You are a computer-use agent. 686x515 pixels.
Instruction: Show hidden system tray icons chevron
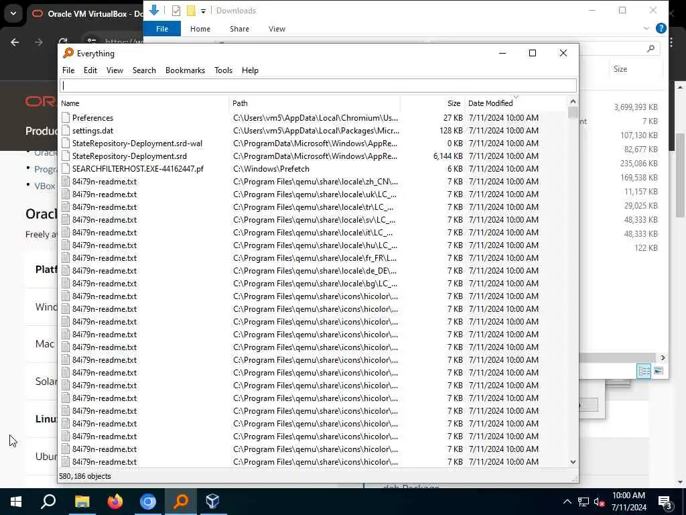567,502
